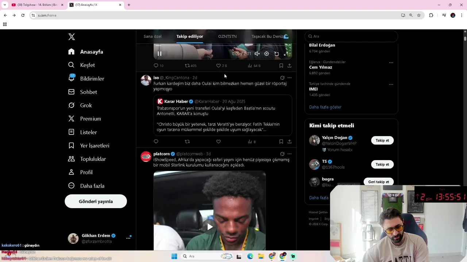View analytics of iso's post with 8 views
The height and width of the screenshot is (262, 467).
click(x=252, y=142)
